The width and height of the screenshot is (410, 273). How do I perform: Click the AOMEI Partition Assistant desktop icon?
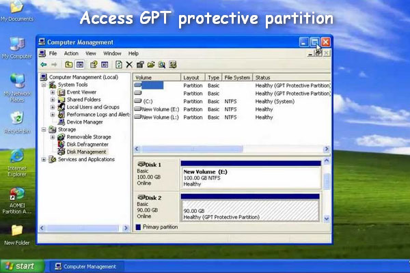(17, 201)
